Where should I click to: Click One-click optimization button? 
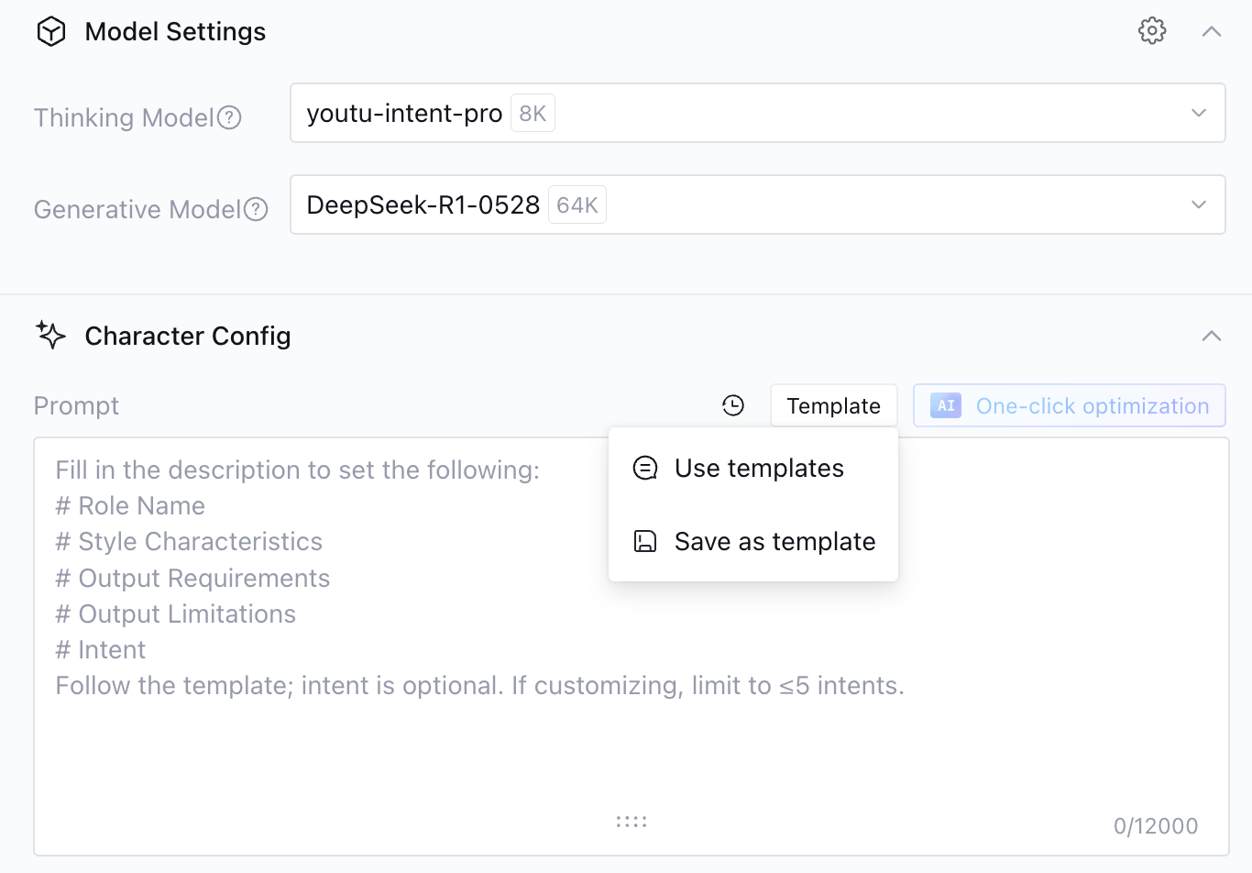click(1070, 405)
